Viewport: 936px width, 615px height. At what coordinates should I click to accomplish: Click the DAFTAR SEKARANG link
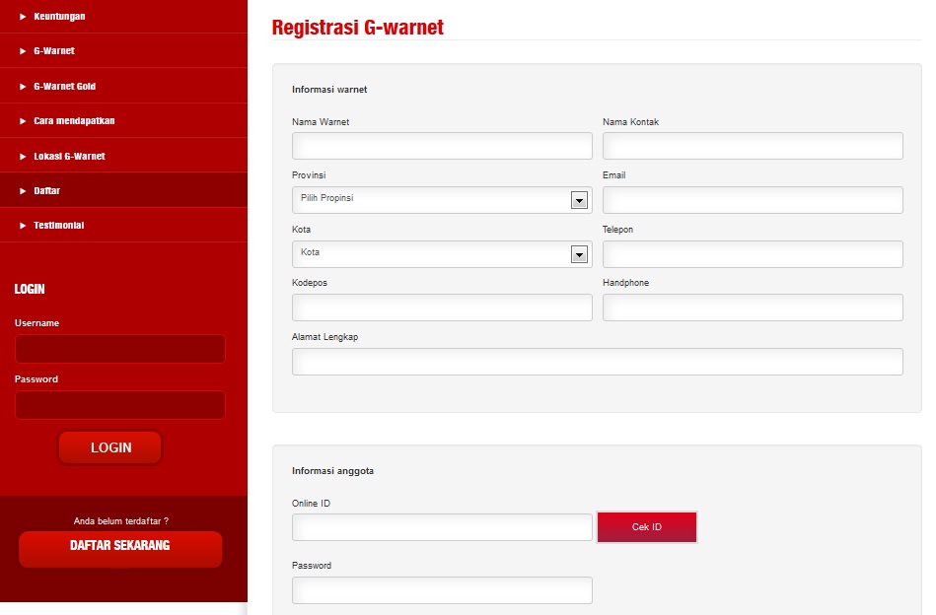[119, 547]
